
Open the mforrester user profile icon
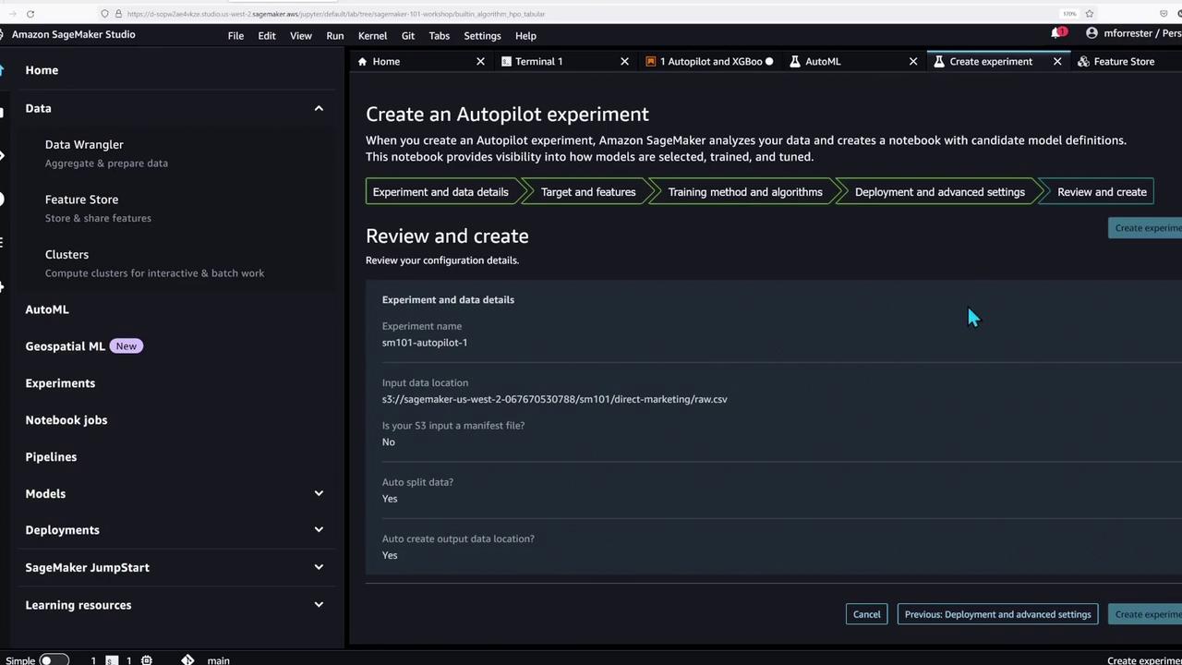click(x=1092, y=33)
